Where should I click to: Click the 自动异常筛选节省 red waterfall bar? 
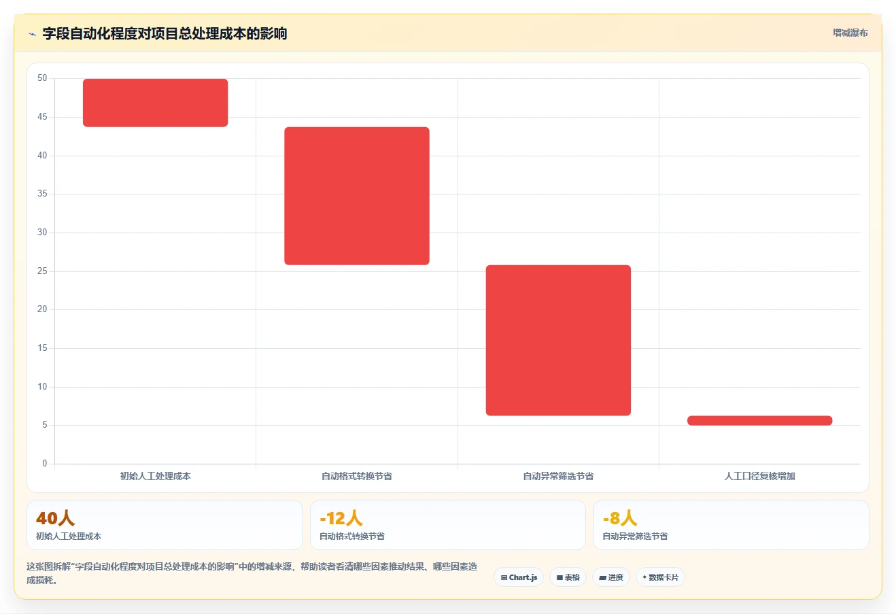[x=558, y=340]
